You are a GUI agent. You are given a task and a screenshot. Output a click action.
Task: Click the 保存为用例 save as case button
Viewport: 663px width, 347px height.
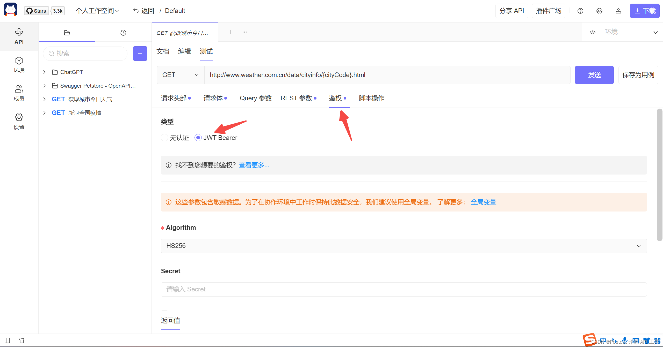tap(638, 75)
